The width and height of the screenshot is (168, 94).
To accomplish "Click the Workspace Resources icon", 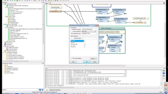I will (5, 51).
